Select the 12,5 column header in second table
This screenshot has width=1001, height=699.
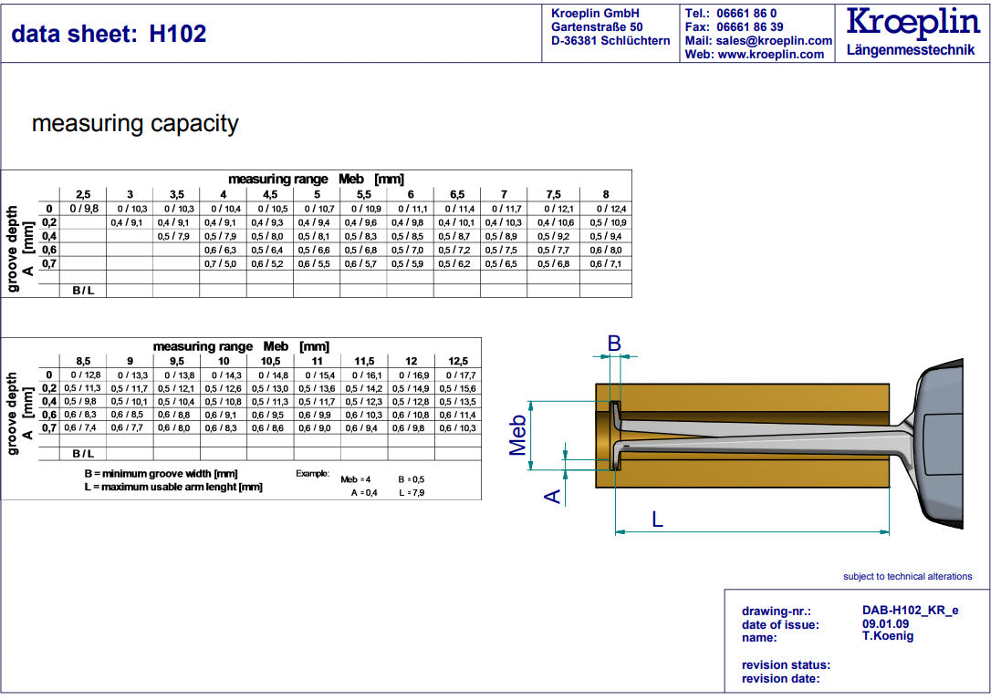click(457, 361)
